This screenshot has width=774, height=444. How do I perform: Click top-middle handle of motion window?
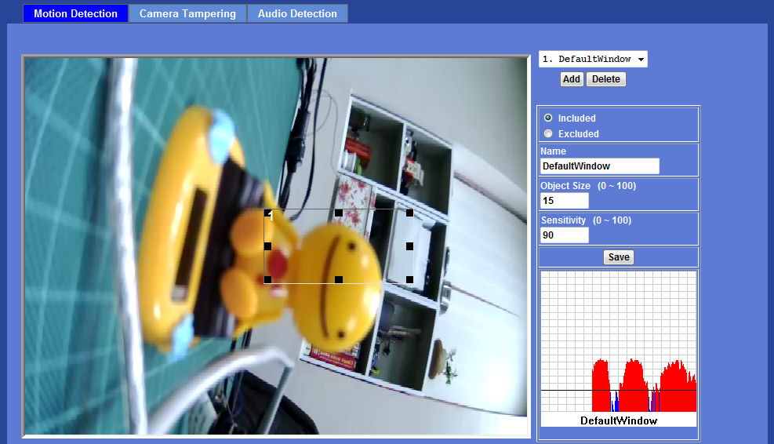click(x=339, y=213)
